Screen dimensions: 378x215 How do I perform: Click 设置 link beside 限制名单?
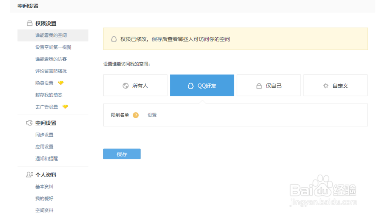[x=152, y=115]
